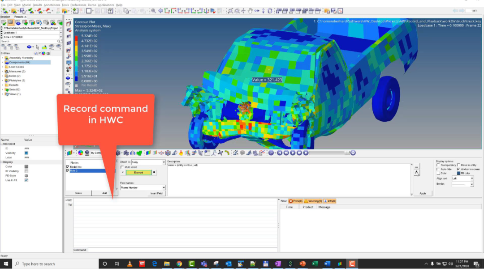Jump to the last animation frame
This screenshot has height=272, width=484.
click(x=306, y=153)
